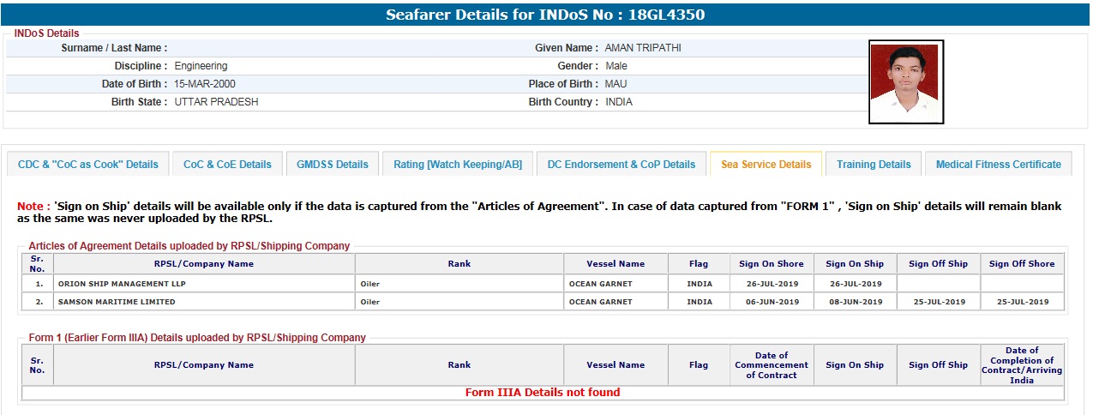1093x415 pixels.
Task: Open DC Endorsement & CoP Details tab
Action: pyautogui.click(x=622, y=165)
